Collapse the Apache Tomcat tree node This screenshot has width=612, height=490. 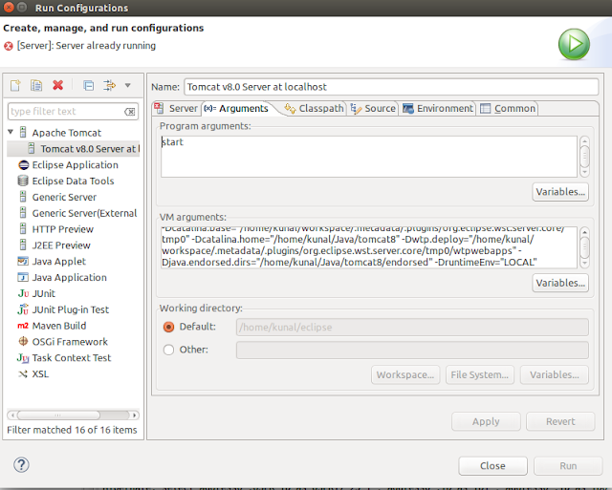pyautogui.click(x=11, y=132)
